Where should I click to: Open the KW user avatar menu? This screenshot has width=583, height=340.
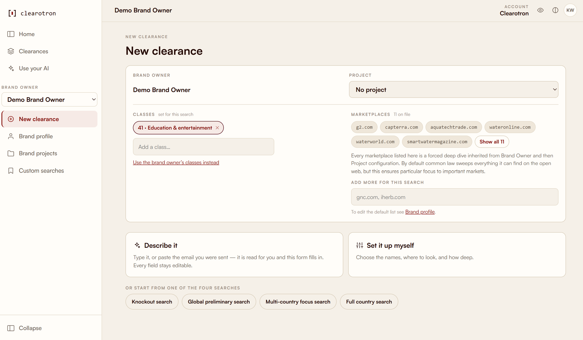pyautogui.click(x=570, y=10)
